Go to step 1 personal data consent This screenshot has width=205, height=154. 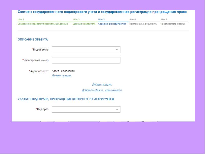(x=43, y=24)
